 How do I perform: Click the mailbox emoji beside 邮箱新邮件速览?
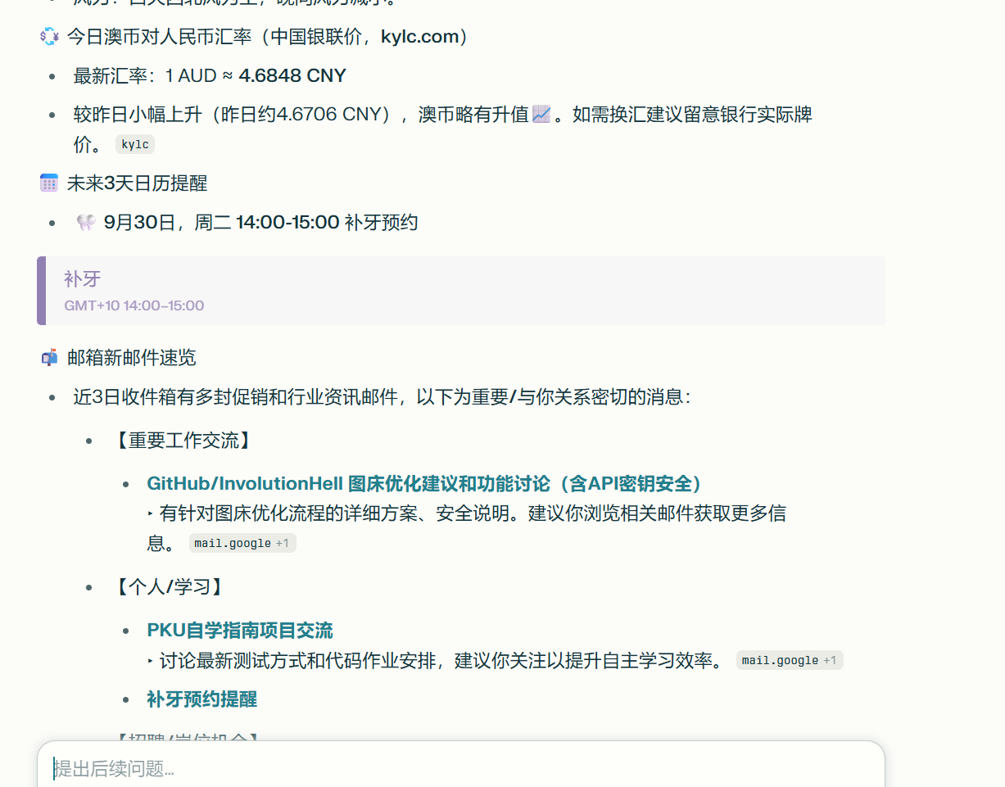click(x=49, y=358)
